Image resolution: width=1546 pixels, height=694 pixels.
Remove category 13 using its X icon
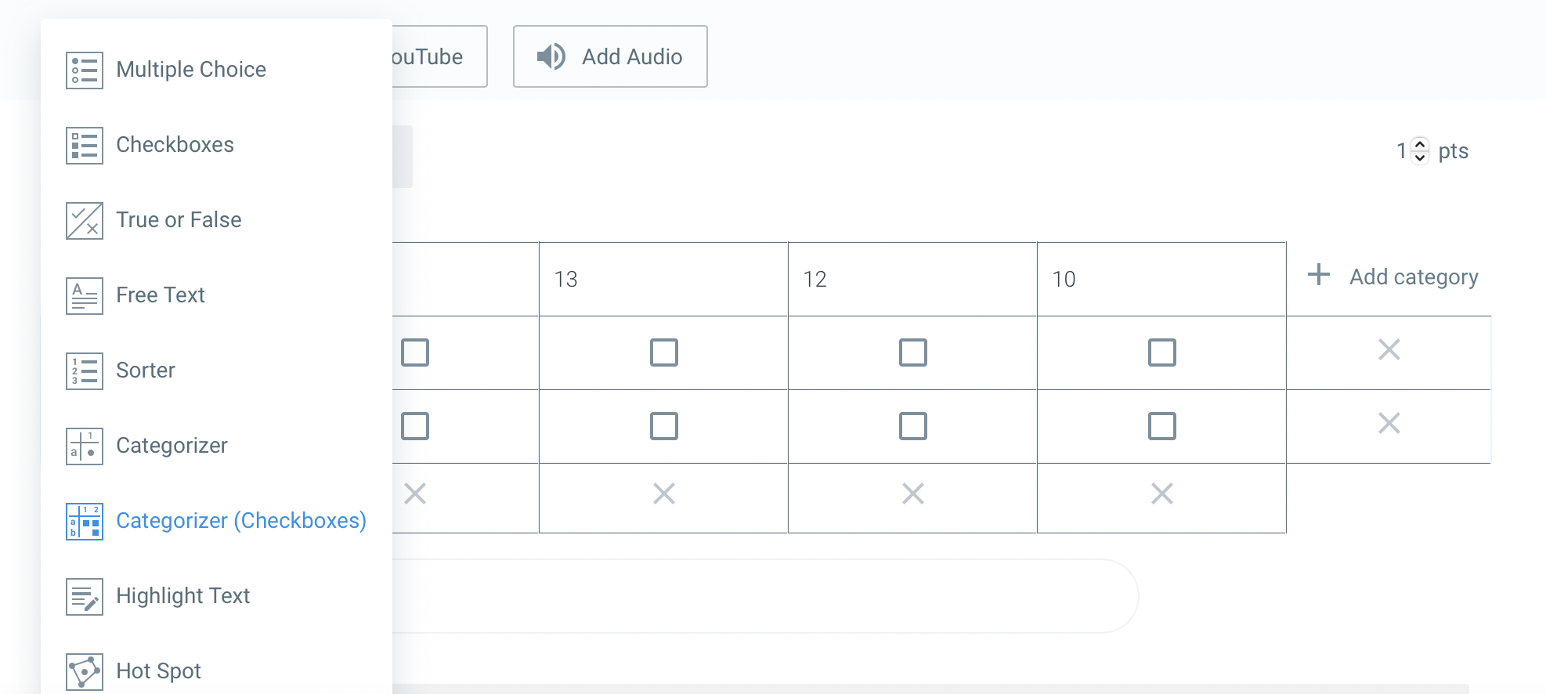(663, 493)
